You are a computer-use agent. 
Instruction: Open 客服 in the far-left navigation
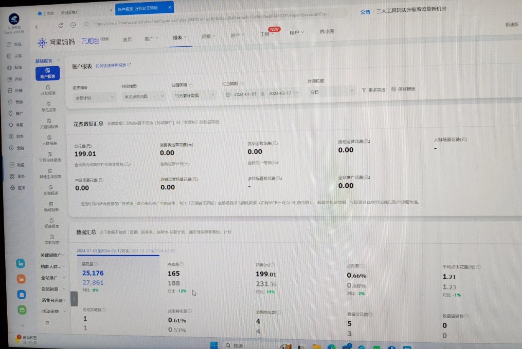point(16,125)
